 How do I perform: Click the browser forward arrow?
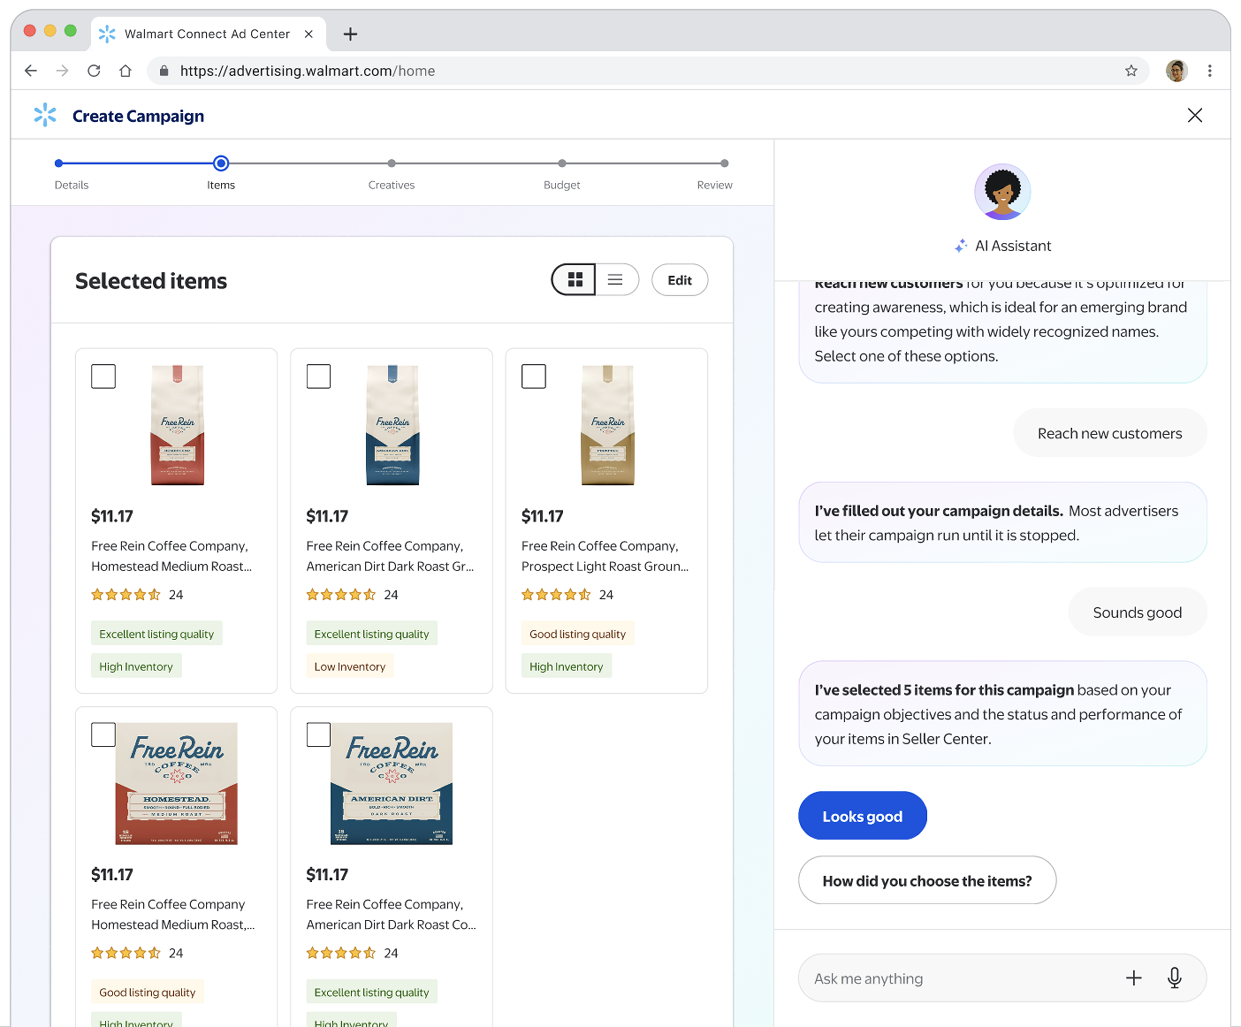(x=62, y=71)
